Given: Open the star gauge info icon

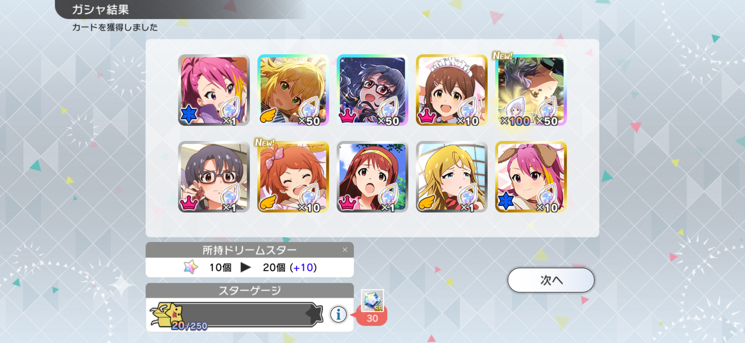Looking at the screenshot, I should click(x=338, y=315).
